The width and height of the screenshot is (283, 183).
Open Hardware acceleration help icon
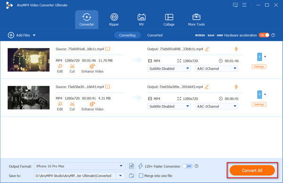(273, 35)
